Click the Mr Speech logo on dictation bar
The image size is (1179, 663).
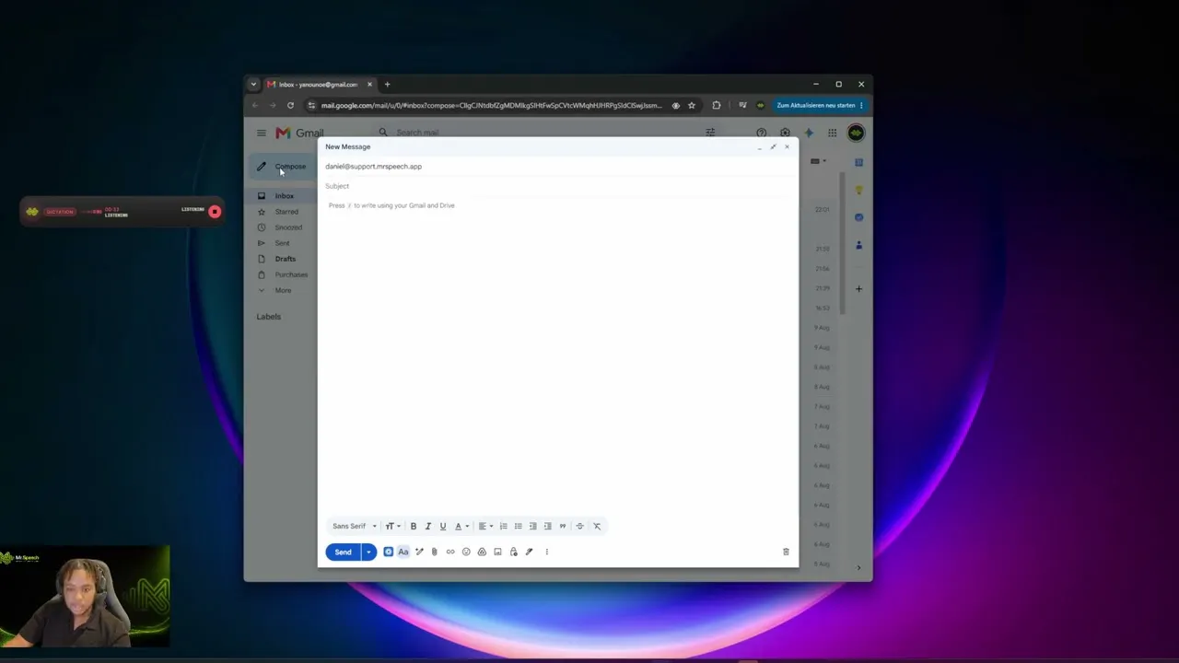(x=32, y=212)
